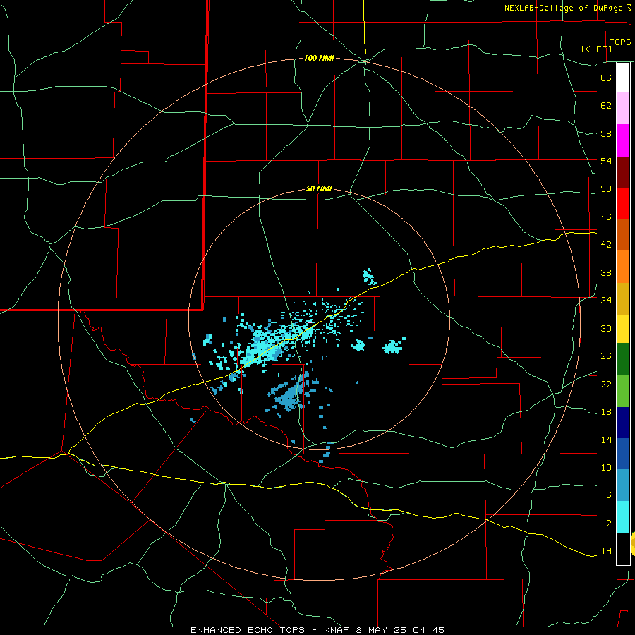
Task: Click the legend value 62
Action: pyautogui.click(x=606, y=106)
